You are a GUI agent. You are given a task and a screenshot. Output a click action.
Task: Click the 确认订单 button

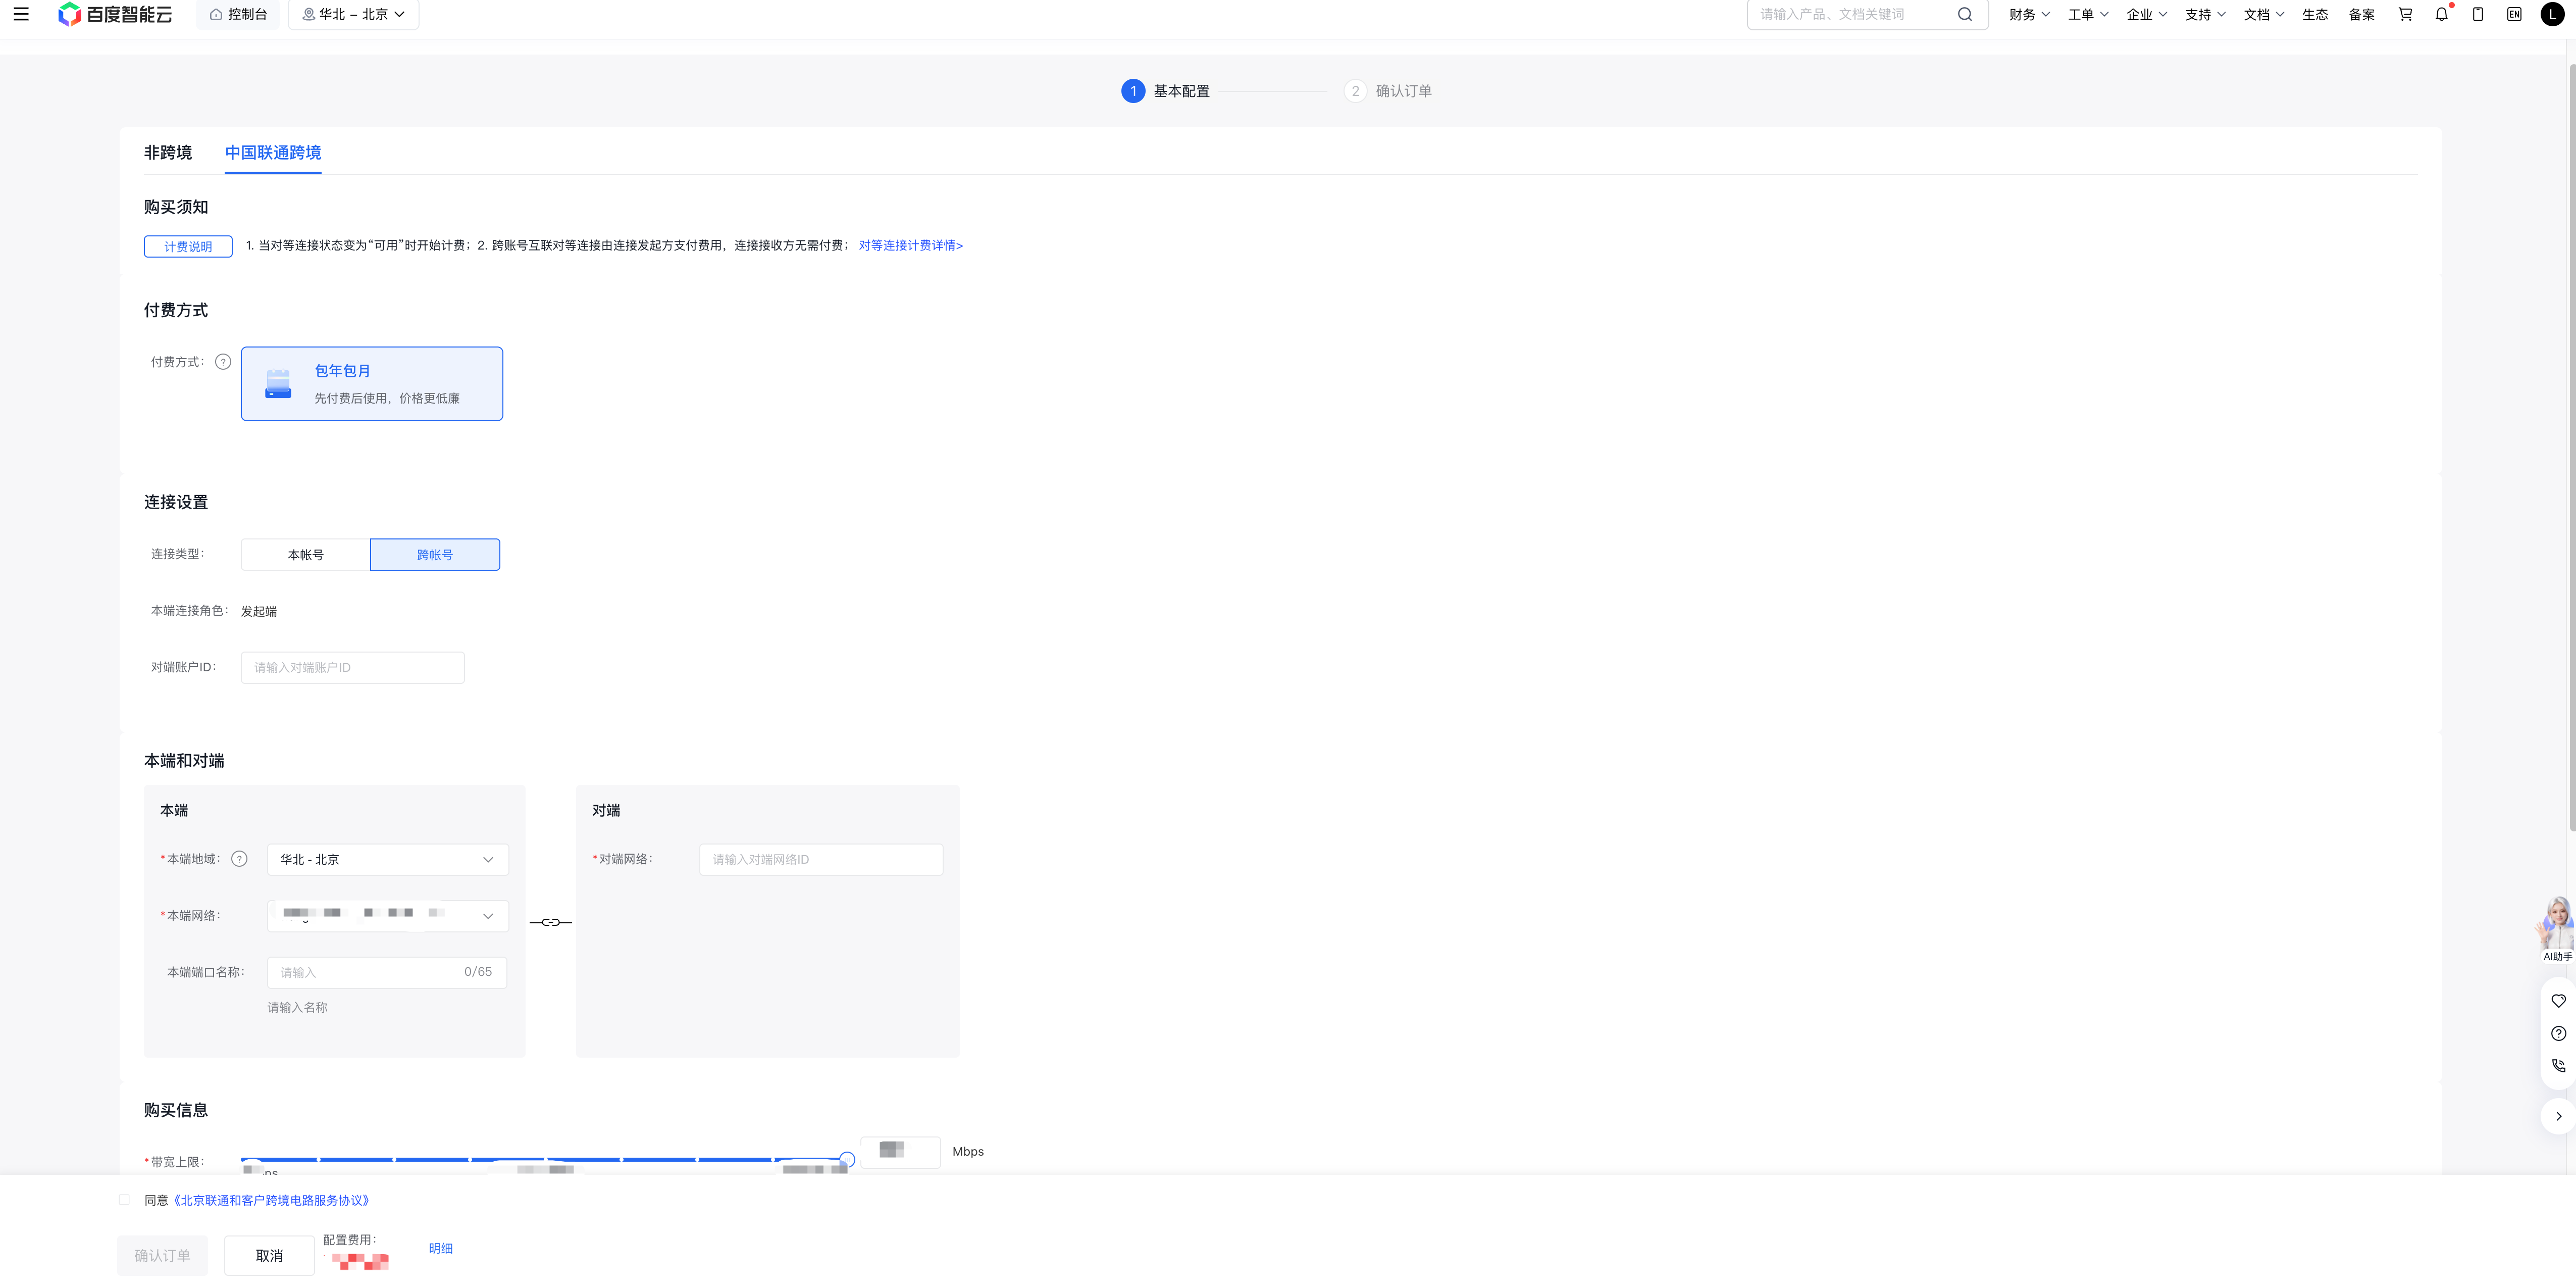(x=162, y=1256)
